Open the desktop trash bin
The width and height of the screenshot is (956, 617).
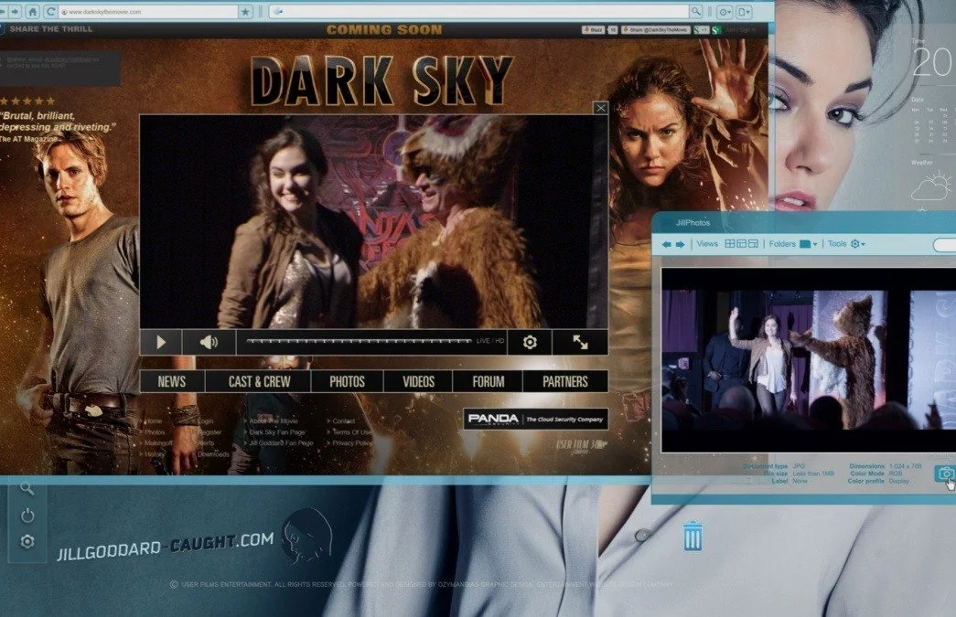point(693,537)
